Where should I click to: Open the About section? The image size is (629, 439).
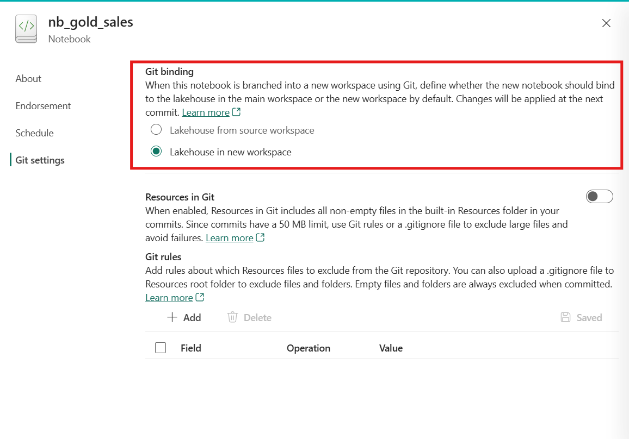pos(28,78)
